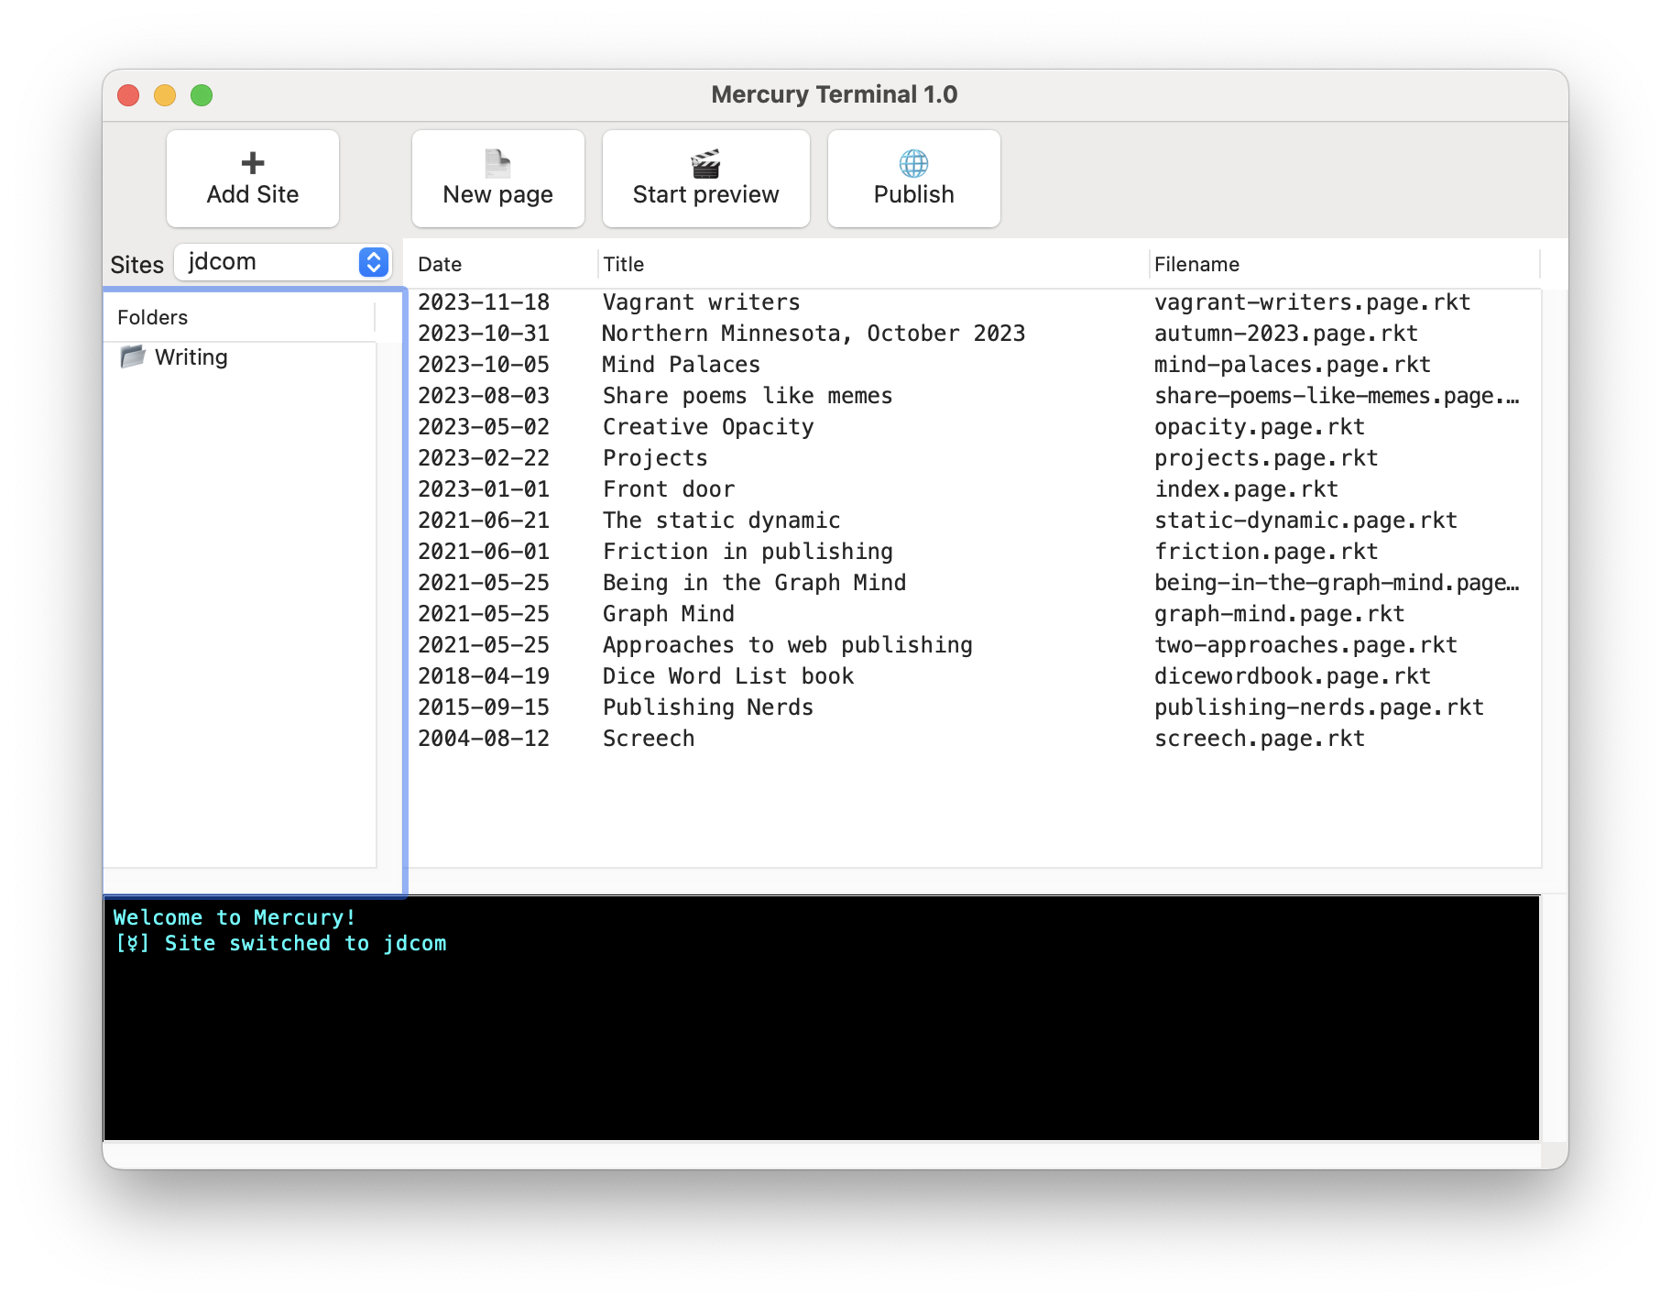Select the Writing folder label
The height and width of the screenshot is (1305, 1671).
pyautogui.click(x=191, y=357)
